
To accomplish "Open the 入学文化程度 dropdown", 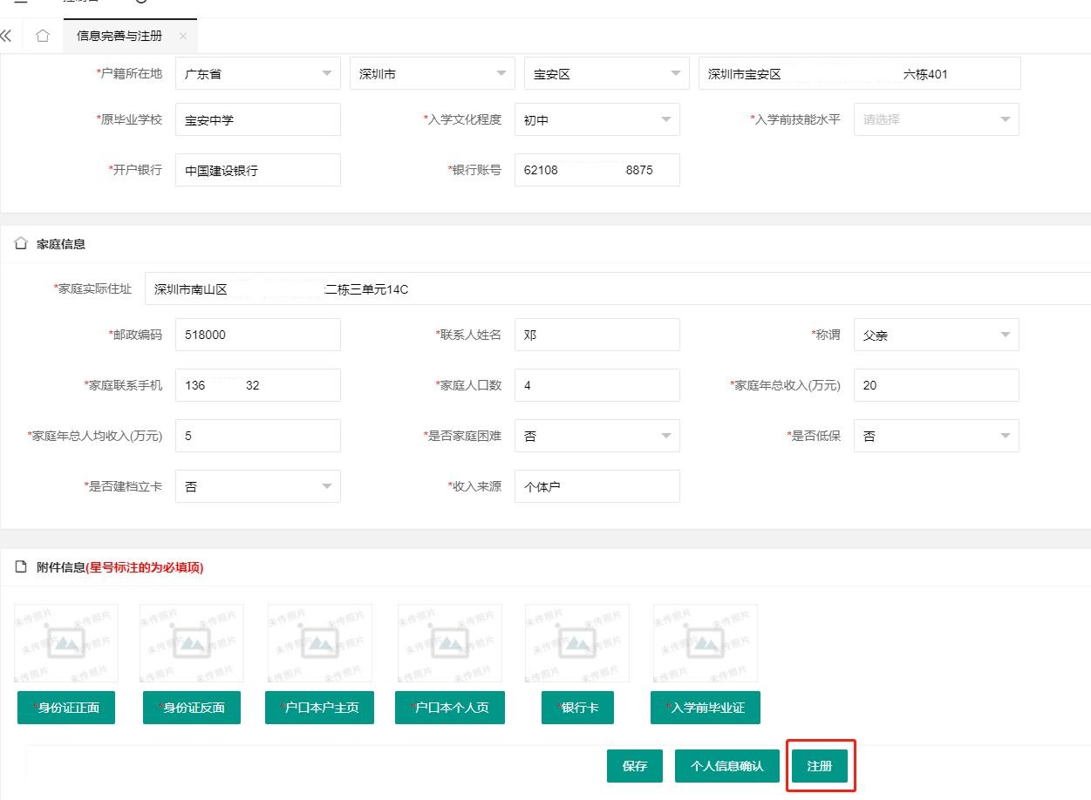I will tap(597, 119).
